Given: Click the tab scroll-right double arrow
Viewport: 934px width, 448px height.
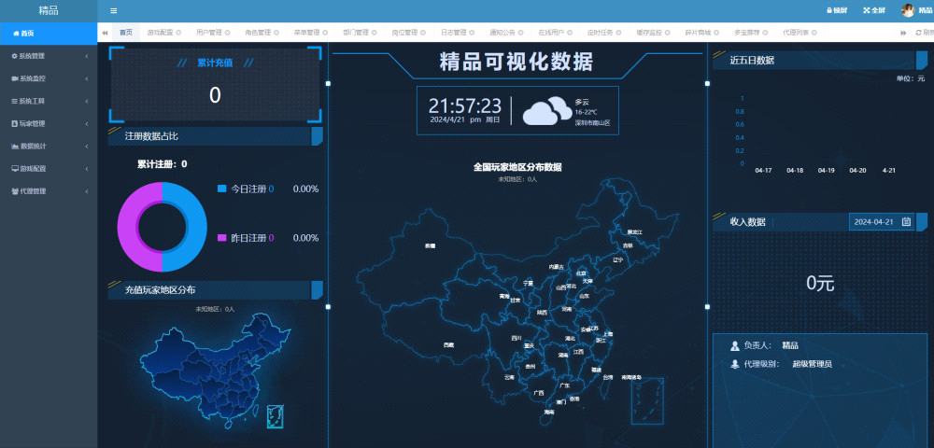Looking at the screenshot, I should pos(903,33).
